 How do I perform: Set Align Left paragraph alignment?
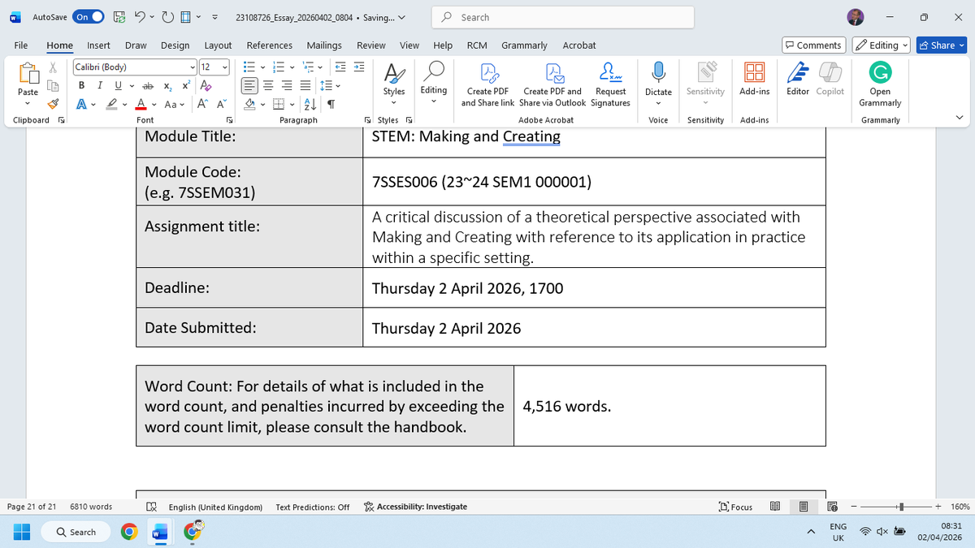(x=250, y=85)
